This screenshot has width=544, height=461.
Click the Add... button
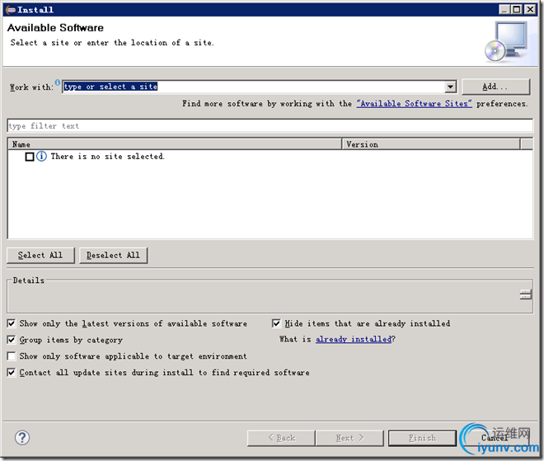(495, 87)
